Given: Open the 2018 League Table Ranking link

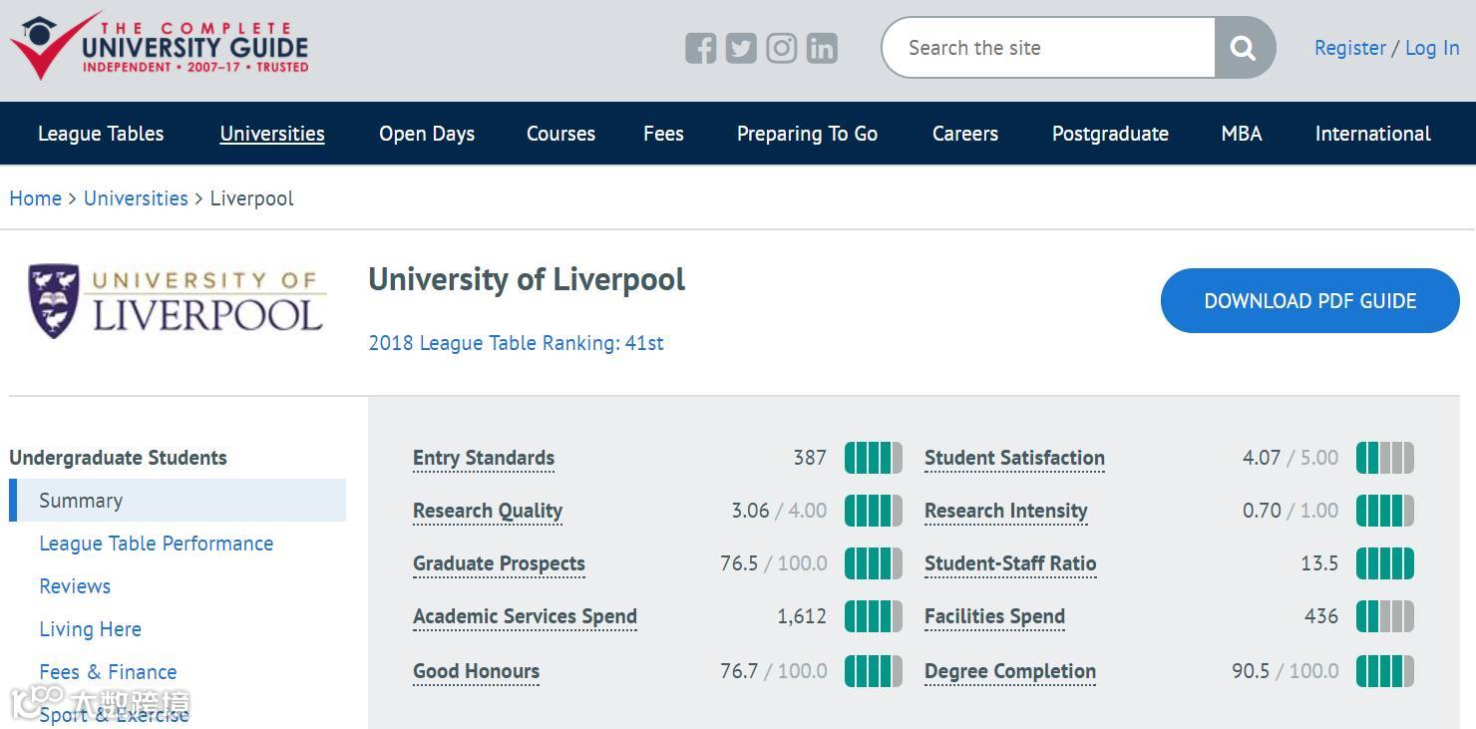Looking at the screenshot, I should (x=516, y=343).
